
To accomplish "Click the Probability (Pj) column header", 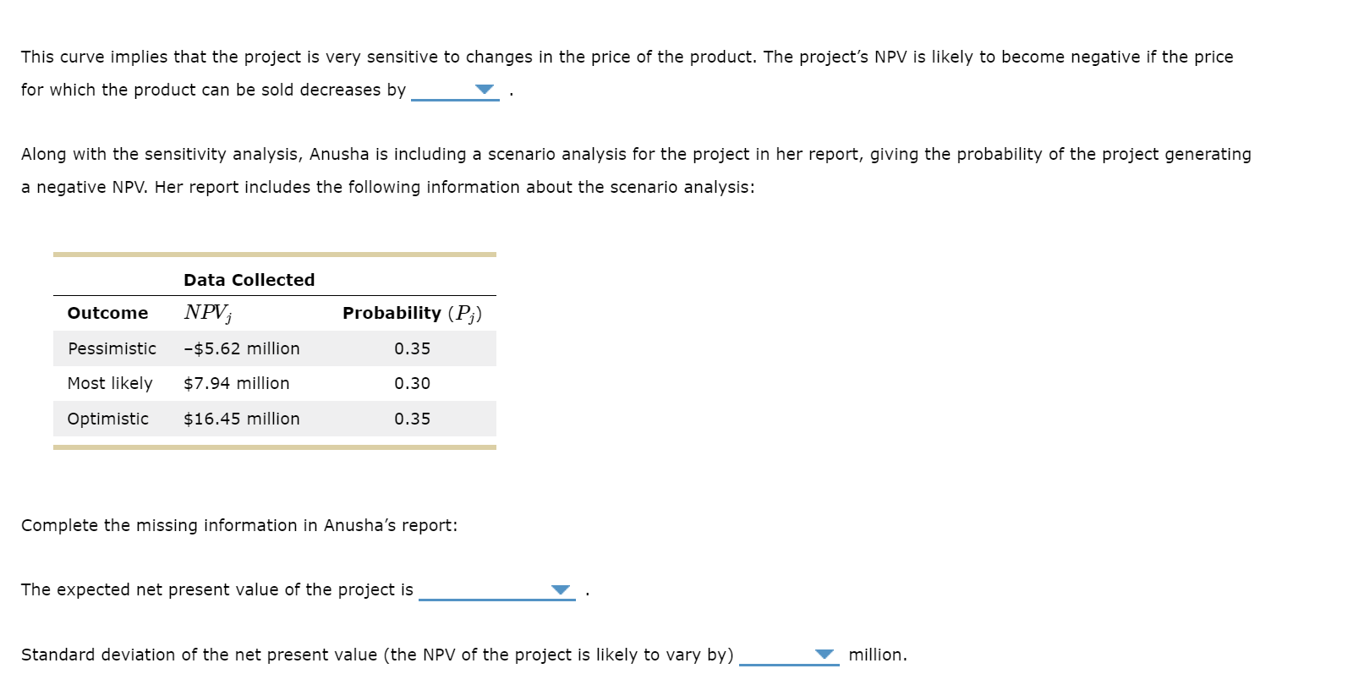I will [411, 312].
